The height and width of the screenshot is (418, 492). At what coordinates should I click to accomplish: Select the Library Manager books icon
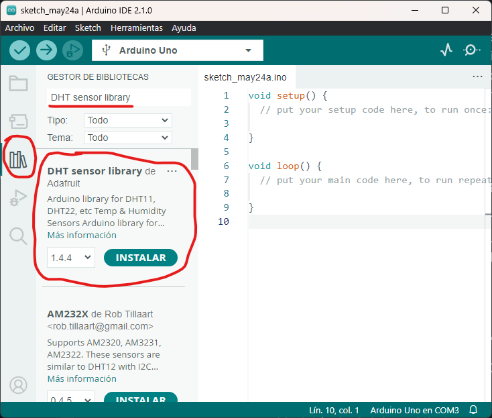[18, 159]
